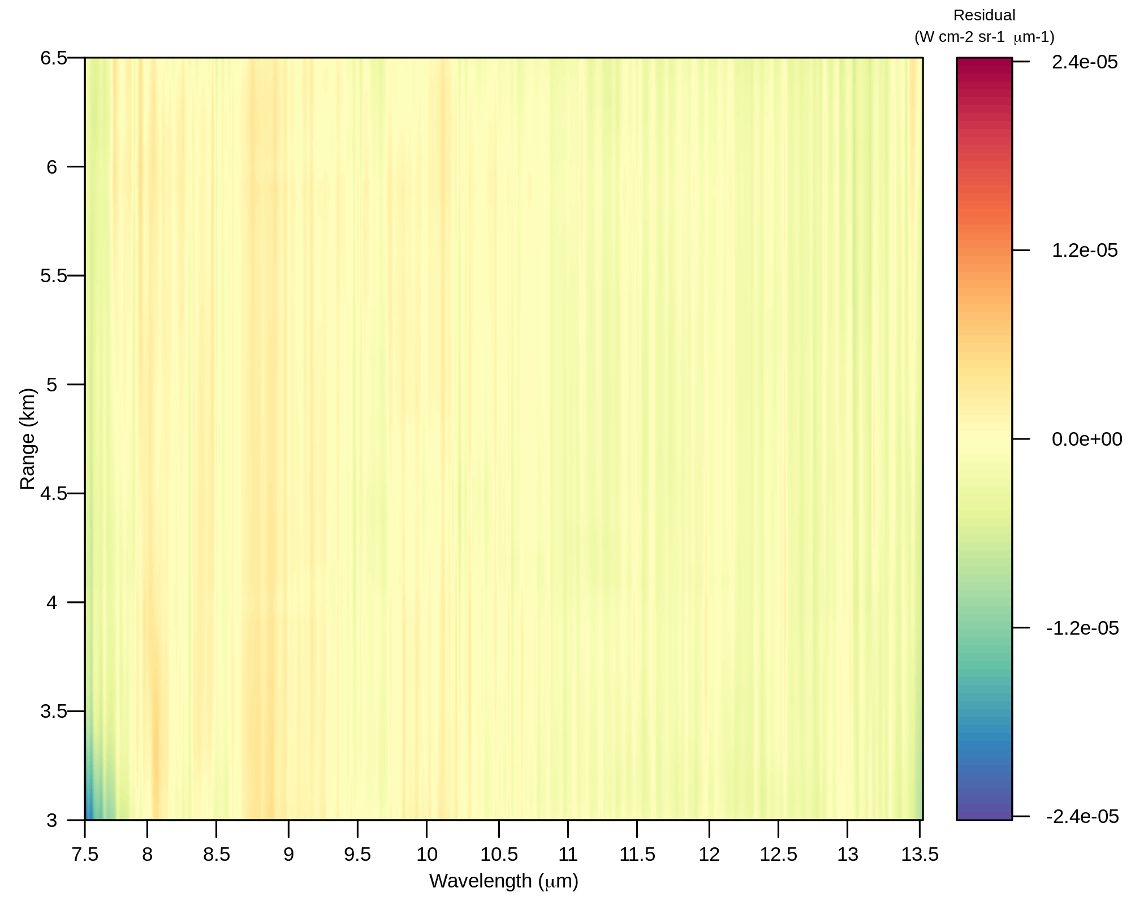1131x905 pixels.
Task: Click the 5 range tick label
Action: [x=51, y=385]
